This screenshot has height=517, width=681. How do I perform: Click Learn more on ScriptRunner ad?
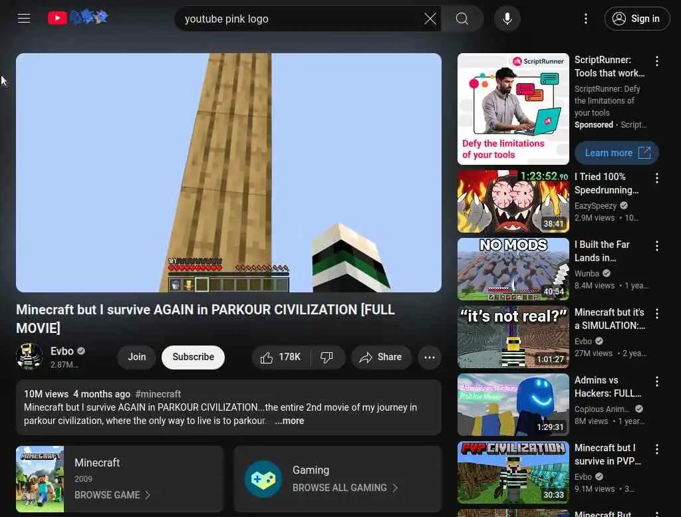616,153
